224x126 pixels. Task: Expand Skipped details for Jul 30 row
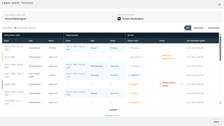[141, 103]
